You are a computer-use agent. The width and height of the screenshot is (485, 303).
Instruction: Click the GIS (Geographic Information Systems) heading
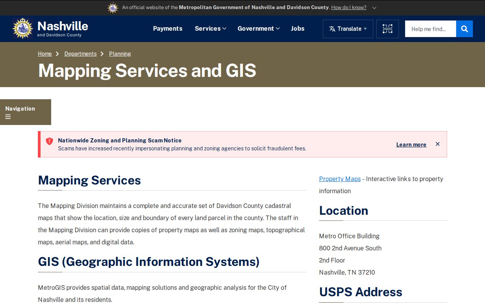point(149,262)
